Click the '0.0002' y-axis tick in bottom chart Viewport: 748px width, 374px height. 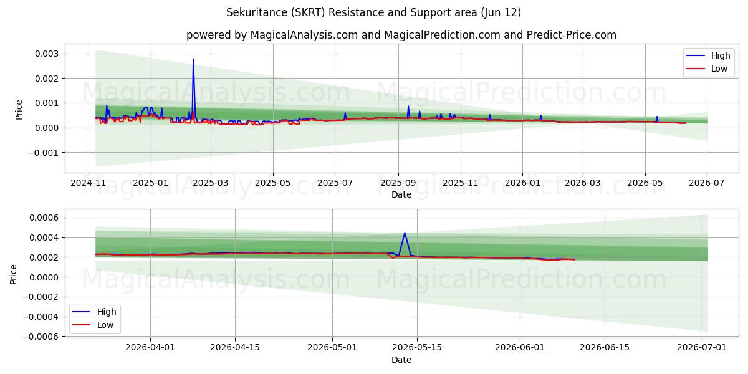click(x=45, y=257)
